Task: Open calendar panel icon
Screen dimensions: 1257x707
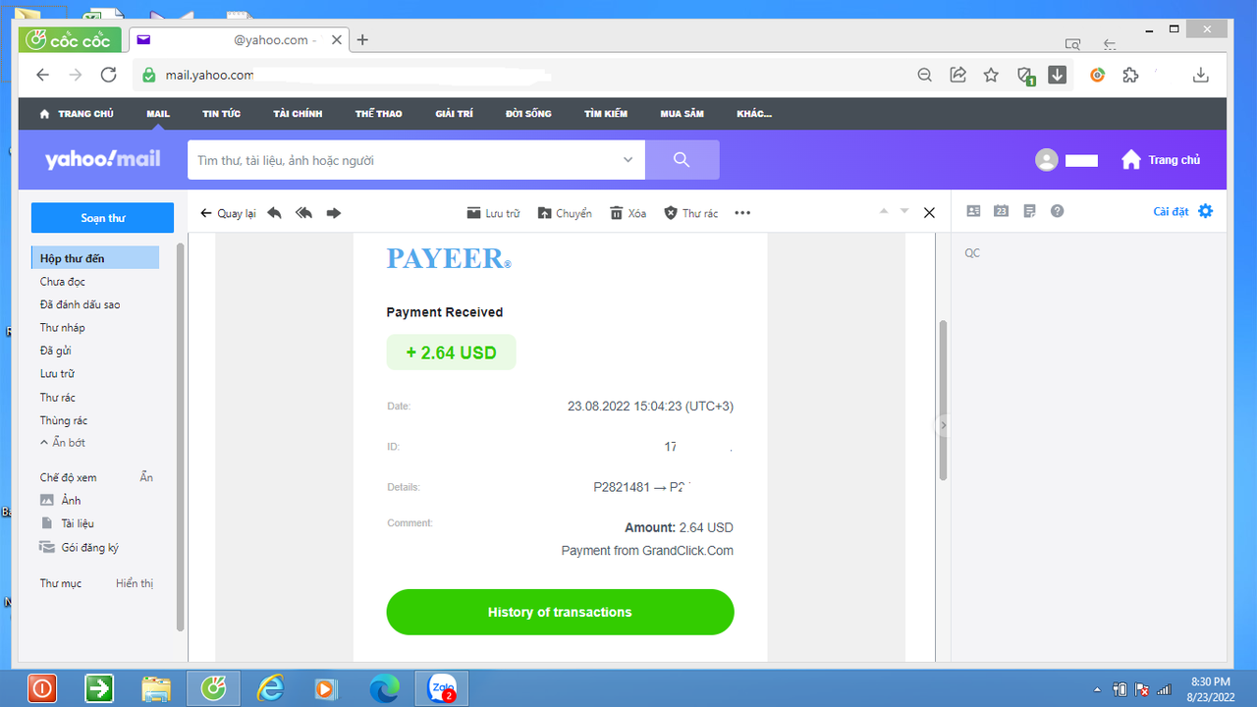Action: click(1001, 211)
